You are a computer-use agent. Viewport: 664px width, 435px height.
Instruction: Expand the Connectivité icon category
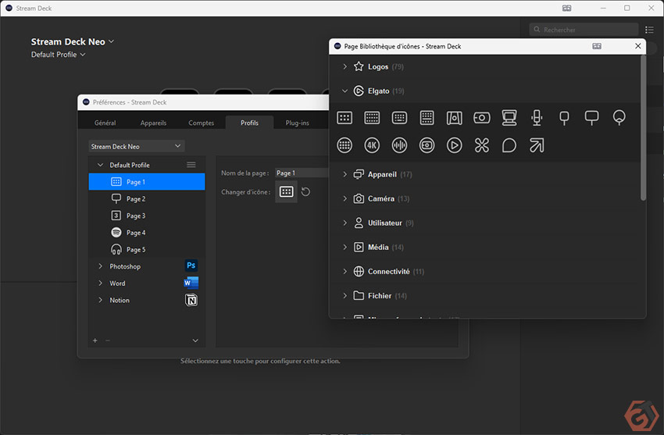coord(344,271)
